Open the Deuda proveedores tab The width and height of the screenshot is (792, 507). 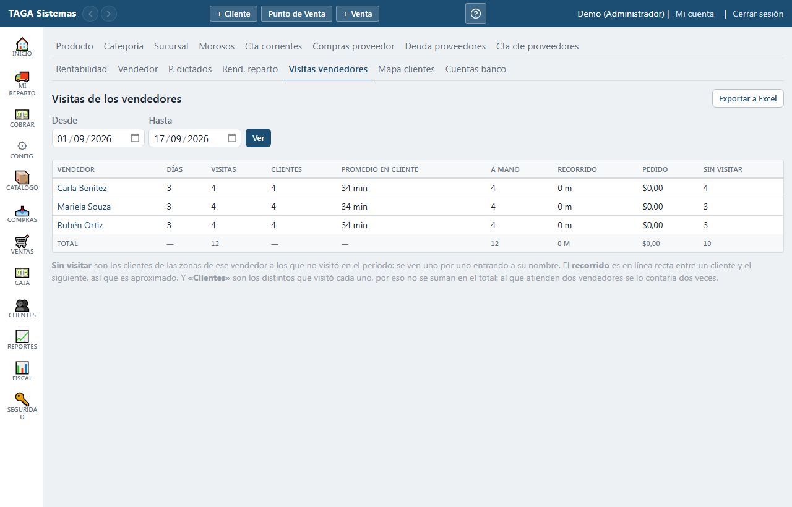[x=445, y=46]
